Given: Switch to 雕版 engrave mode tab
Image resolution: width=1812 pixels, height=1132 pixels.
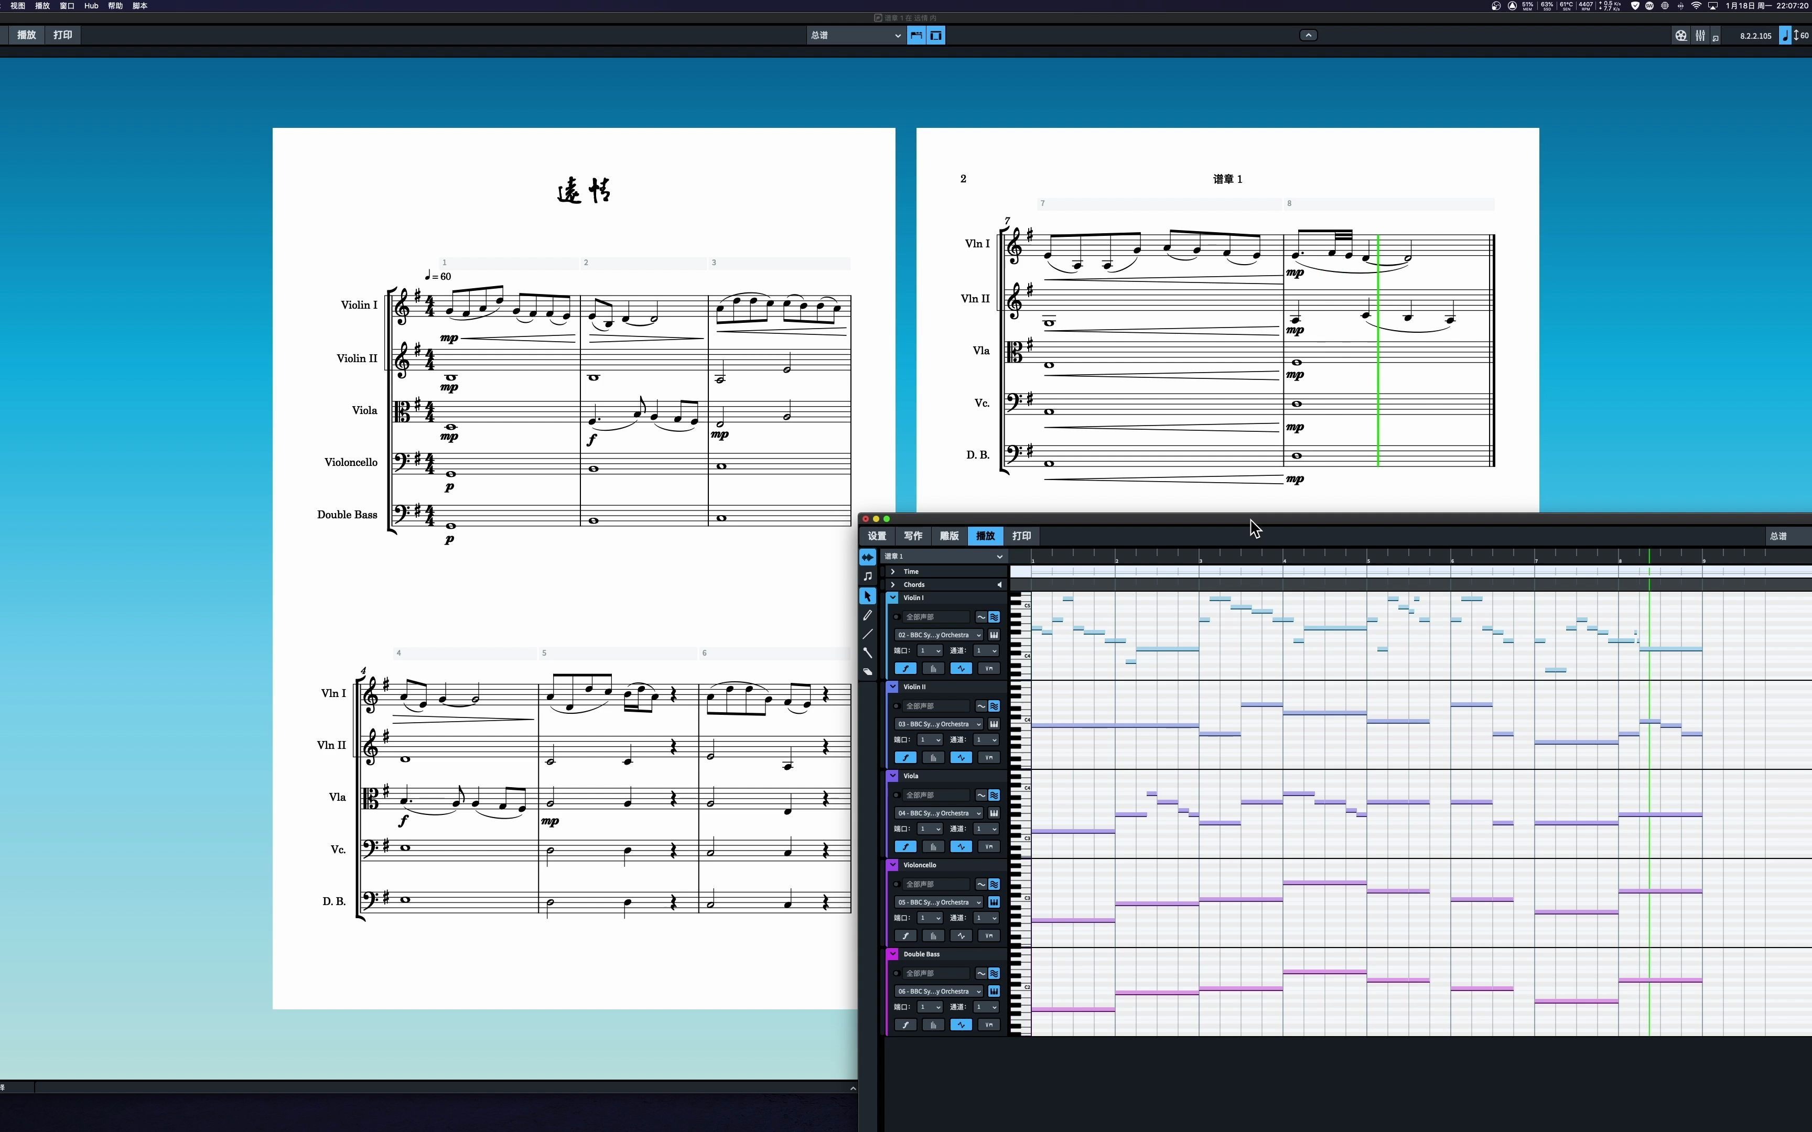Looking at the screenshot, I should 948,536.
